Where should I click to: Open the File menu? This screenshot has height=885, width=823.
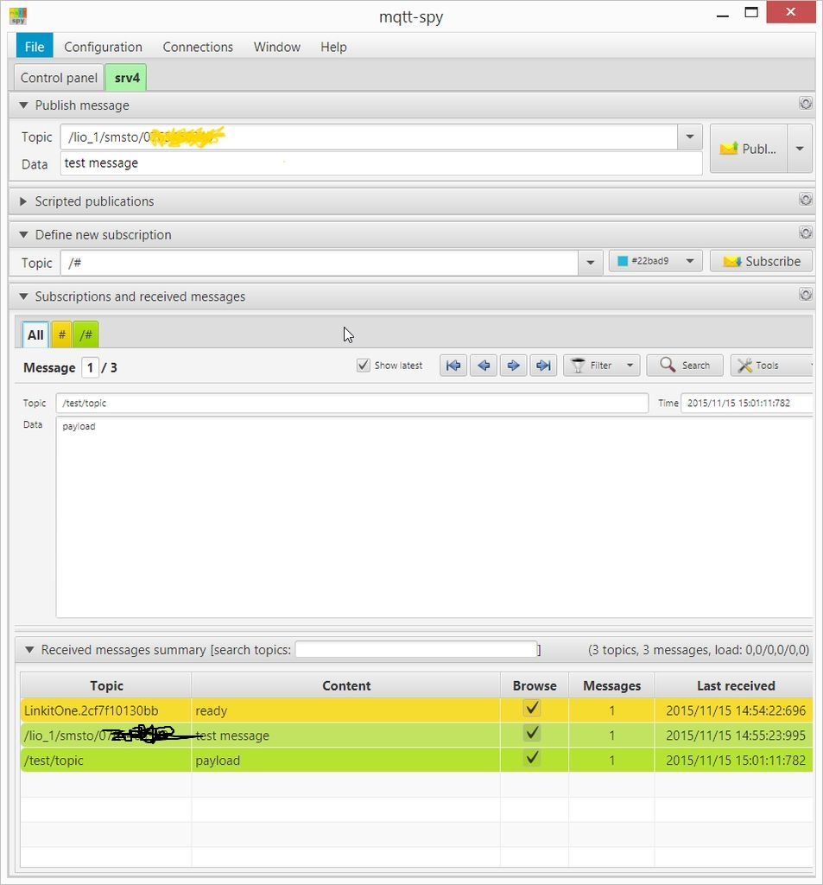pyautogui.click(x=35, y=47)
